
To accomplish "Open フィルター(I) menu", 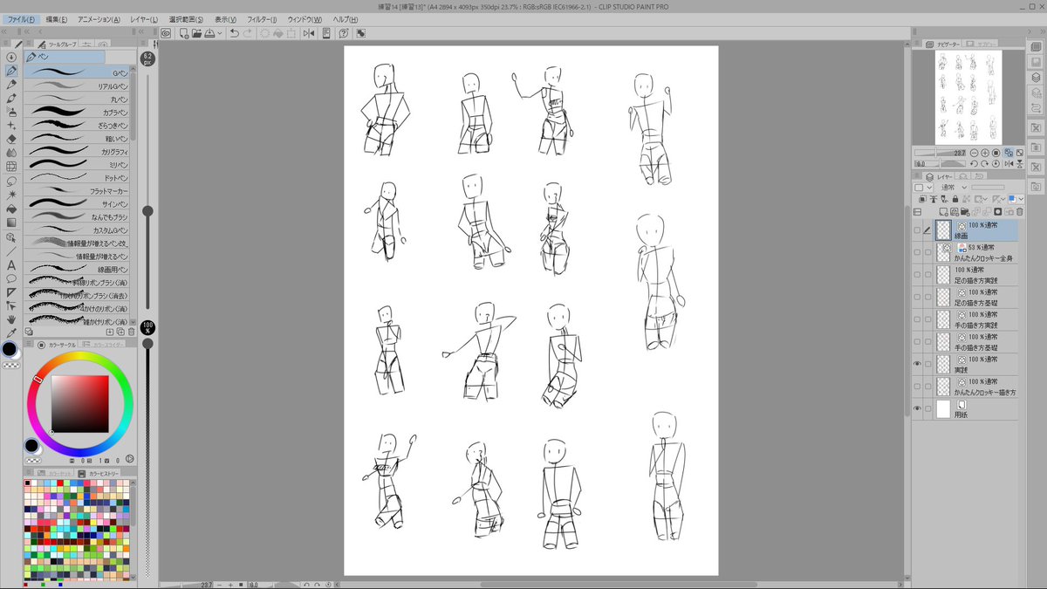I will click(x=263, y=19).
